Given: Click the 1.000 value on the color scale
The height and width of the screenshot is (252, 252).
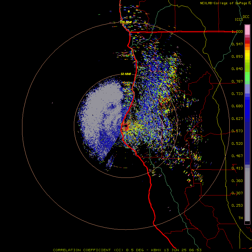Looking at the screenshot, I should 237,31.
